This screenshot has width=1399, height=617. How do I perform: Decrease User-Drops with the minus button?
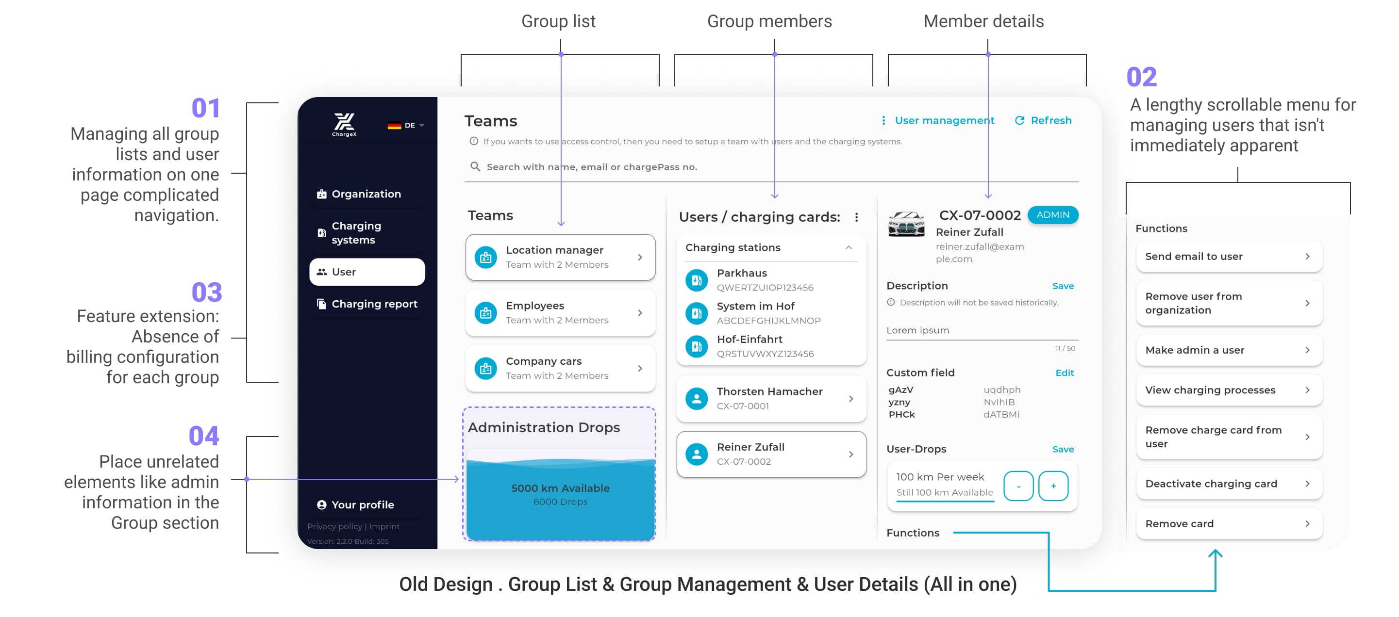click(1018, 486)
